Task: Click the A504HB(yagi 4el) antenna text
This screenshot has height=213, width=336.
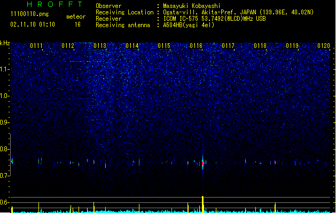Action: (189, 25)
